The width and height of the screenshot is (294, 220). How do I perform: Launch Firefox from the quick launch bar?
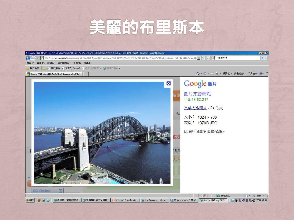point(39,200)
